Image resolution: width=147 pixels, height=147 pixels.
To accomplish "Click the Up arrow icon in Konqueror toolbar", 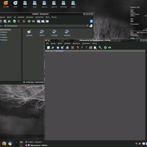I will pos(5,21).
